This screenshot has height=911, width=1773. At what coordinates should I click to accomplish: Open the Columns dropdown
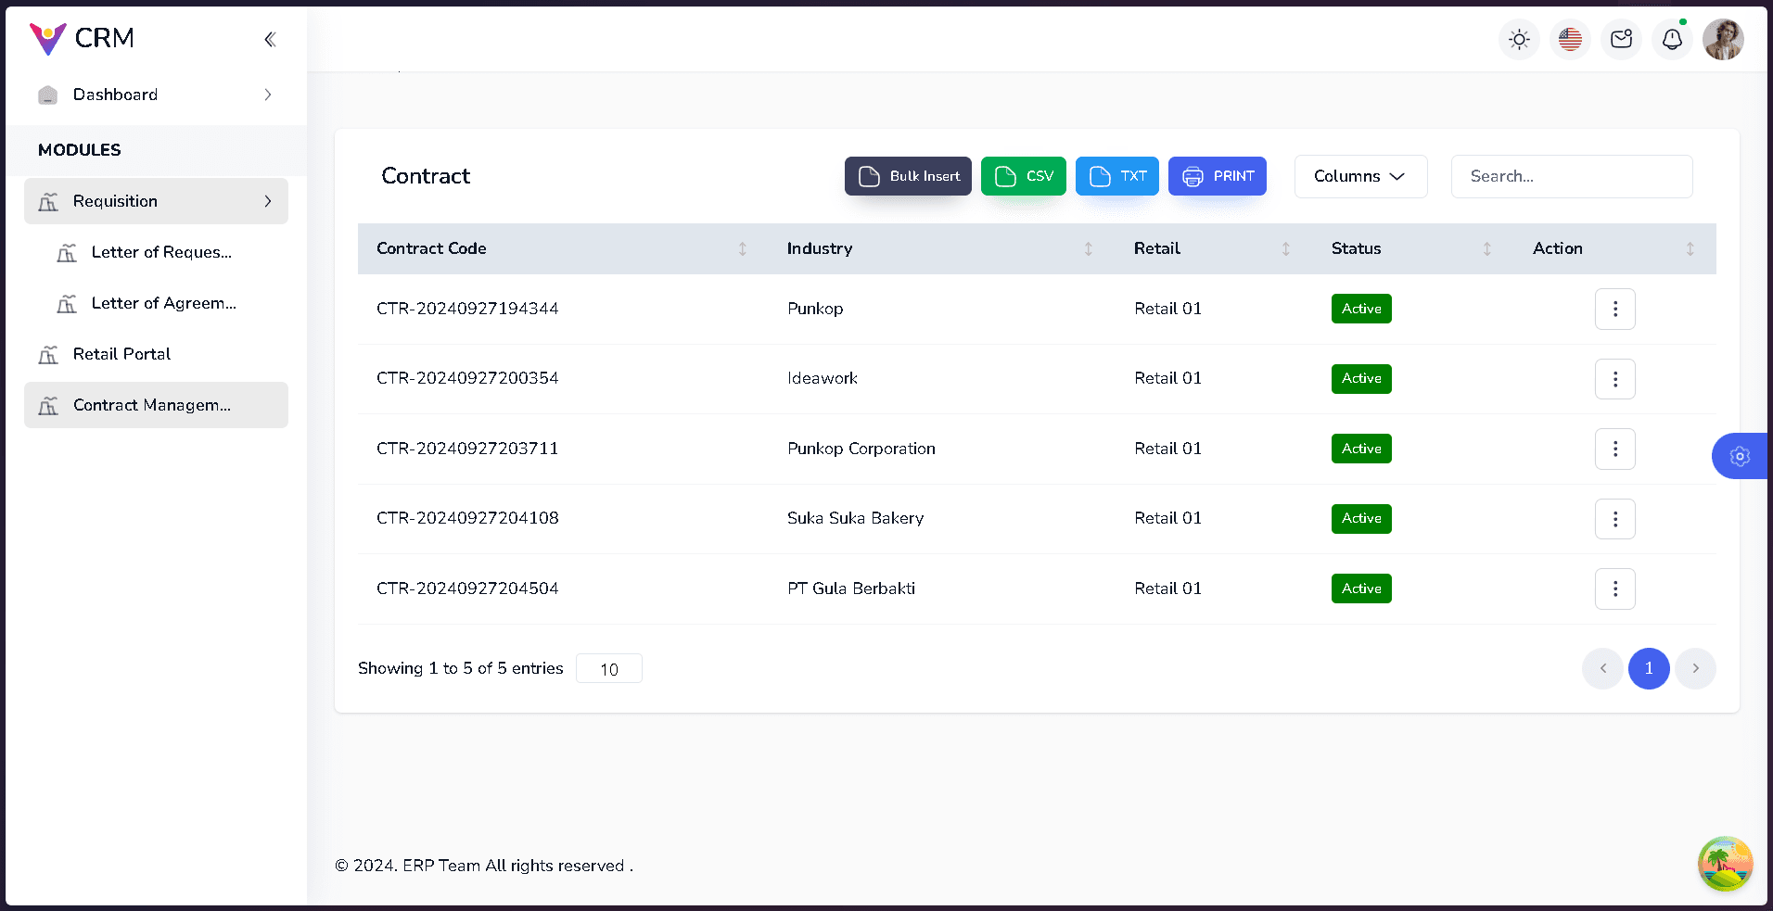(1360, 176)
